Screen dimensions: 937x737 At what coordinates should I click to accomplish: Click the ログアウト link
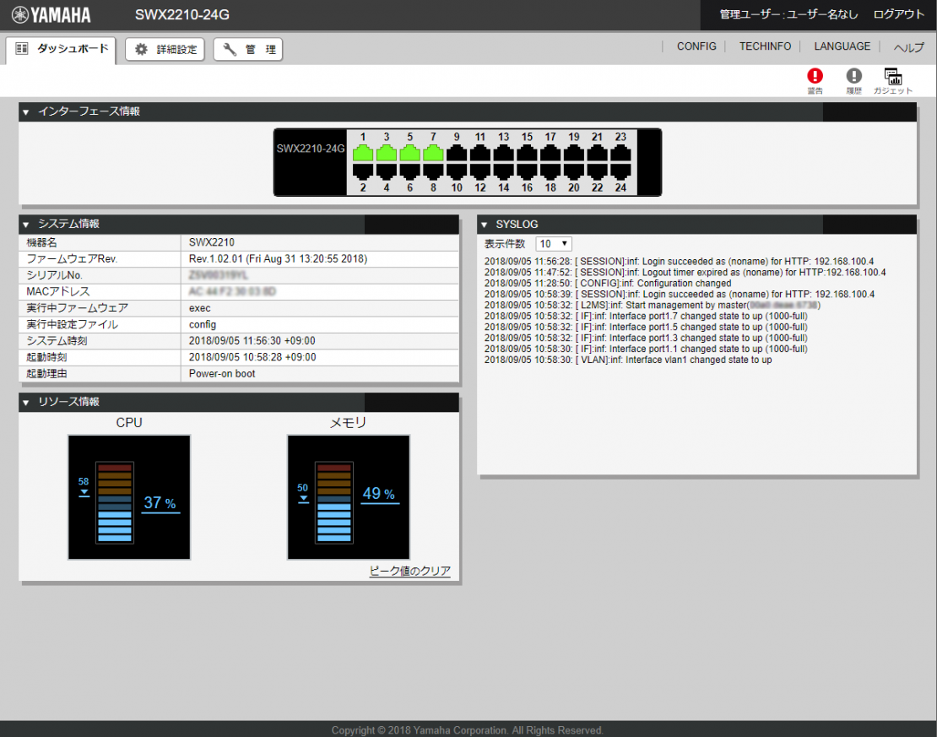898,14
